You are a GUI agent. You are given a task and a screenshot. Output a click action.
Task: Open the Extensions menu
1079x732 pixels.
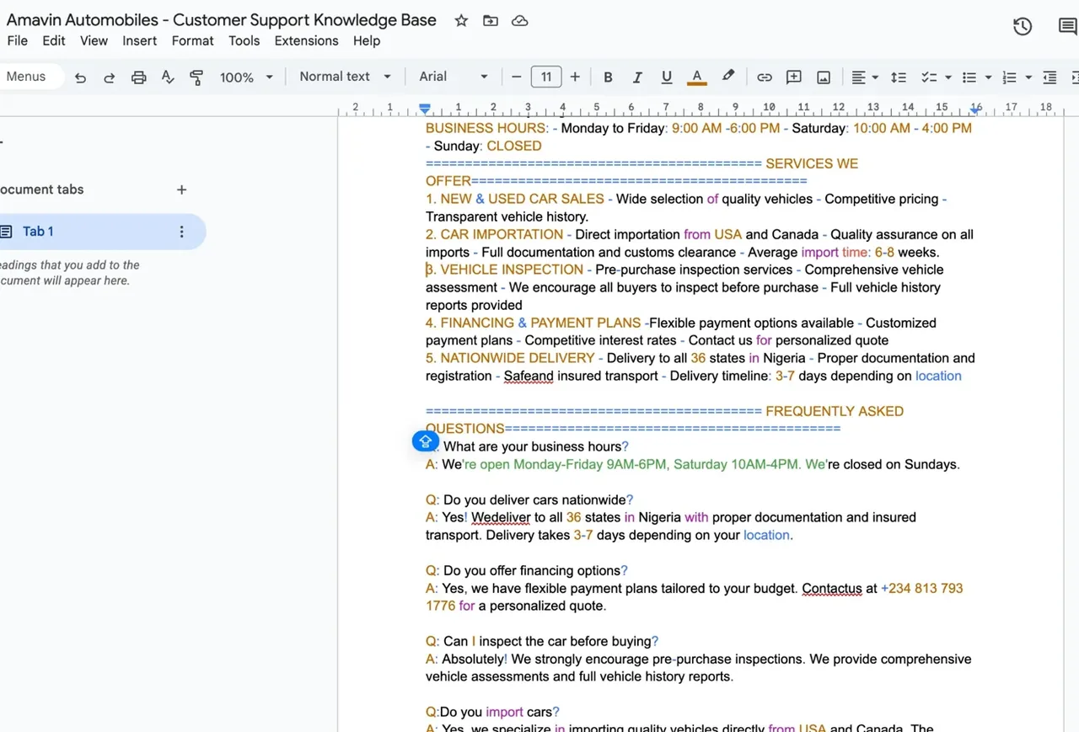(306, 40)
